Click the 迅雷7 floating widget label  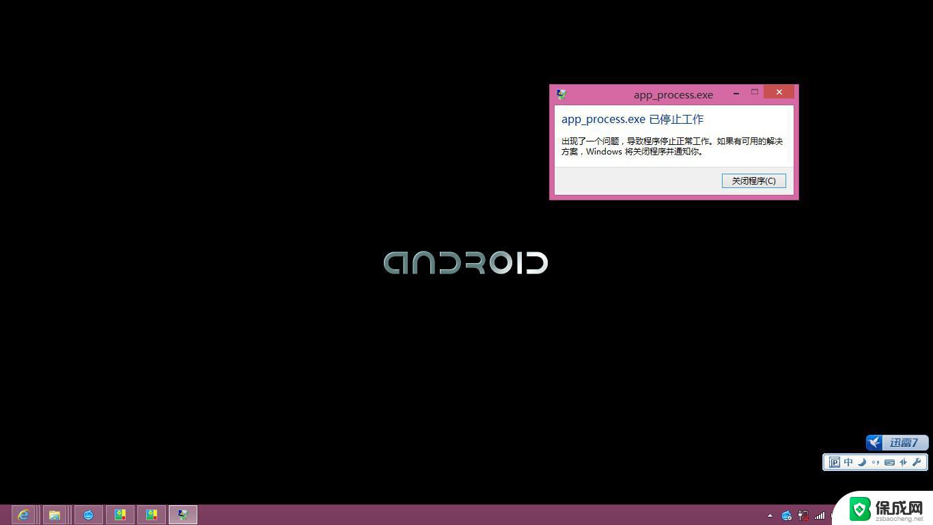(x=904, y=443)
